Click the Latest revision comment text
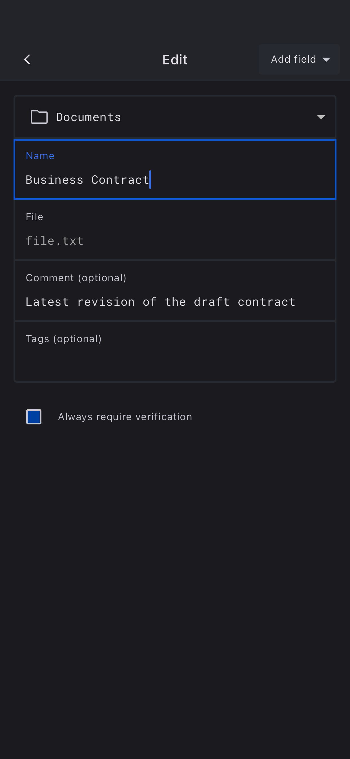Image resolution: width=350 pixels, height=759 pixels. [x=160, y=302]
